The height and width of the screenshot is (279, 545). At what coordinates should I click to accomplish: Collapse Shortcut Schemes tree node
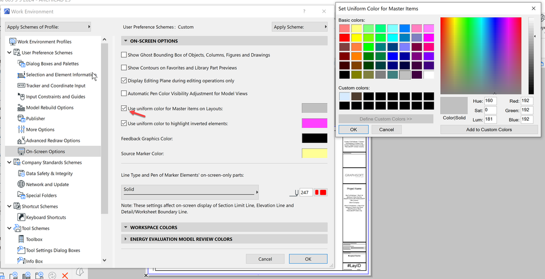(x=9, y=207)
